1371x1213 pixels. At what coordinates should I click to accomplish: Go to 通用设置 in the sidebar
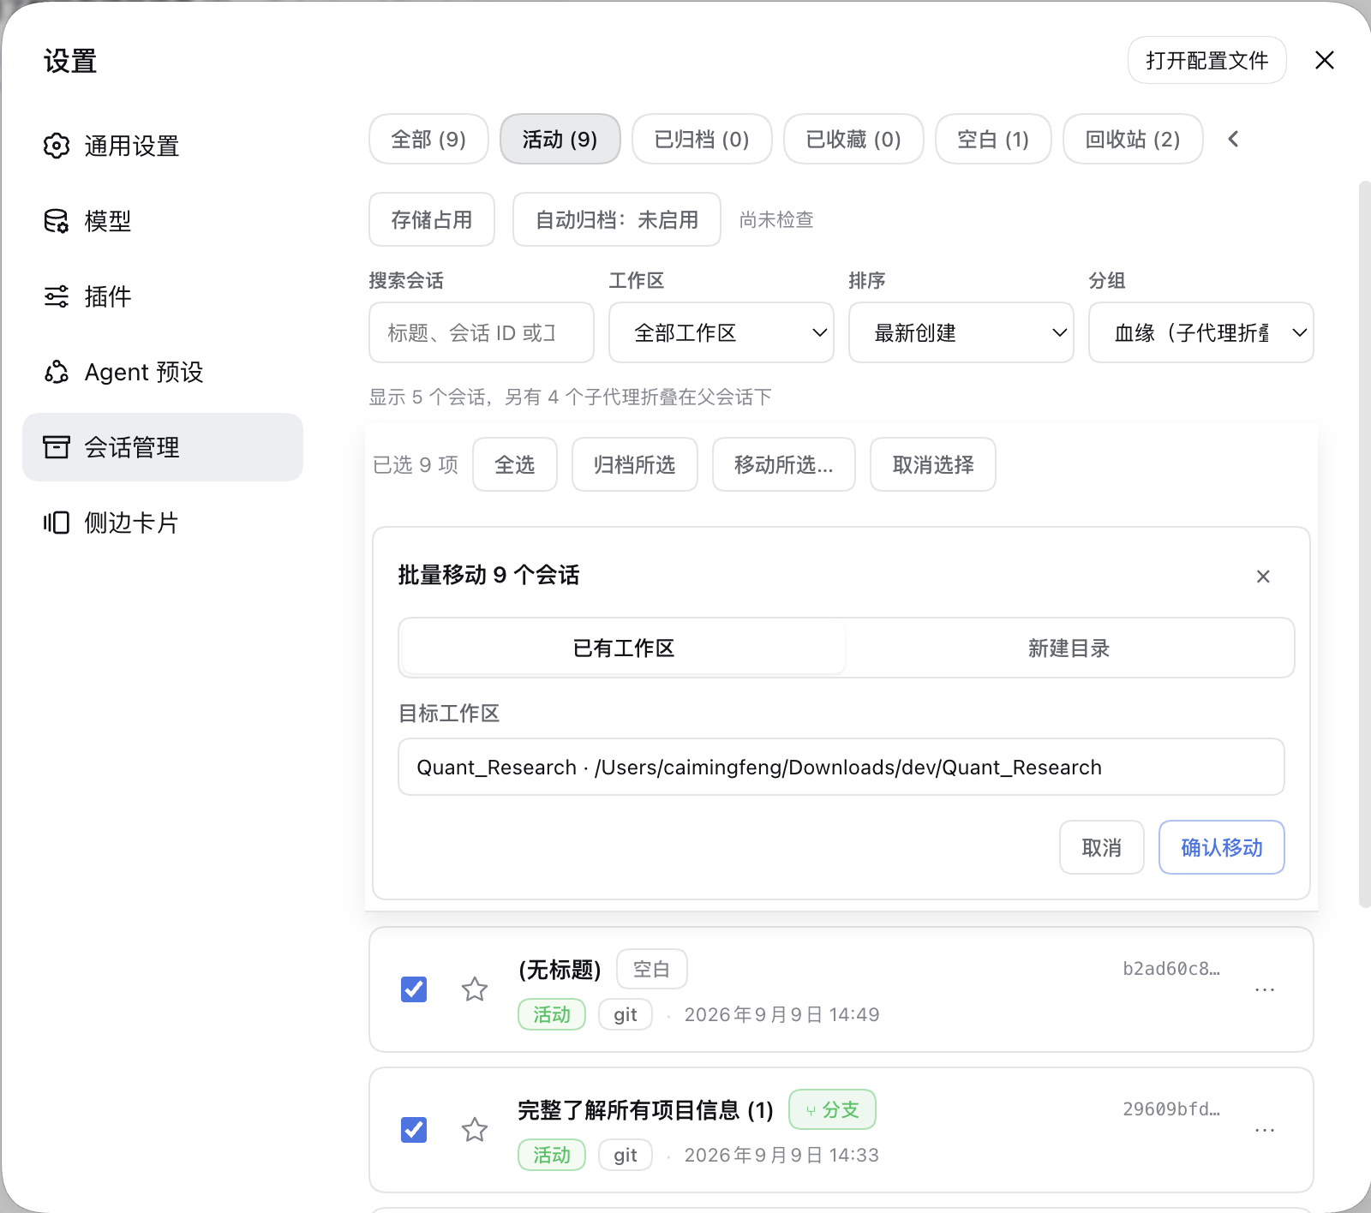click(x=163, y=146)
